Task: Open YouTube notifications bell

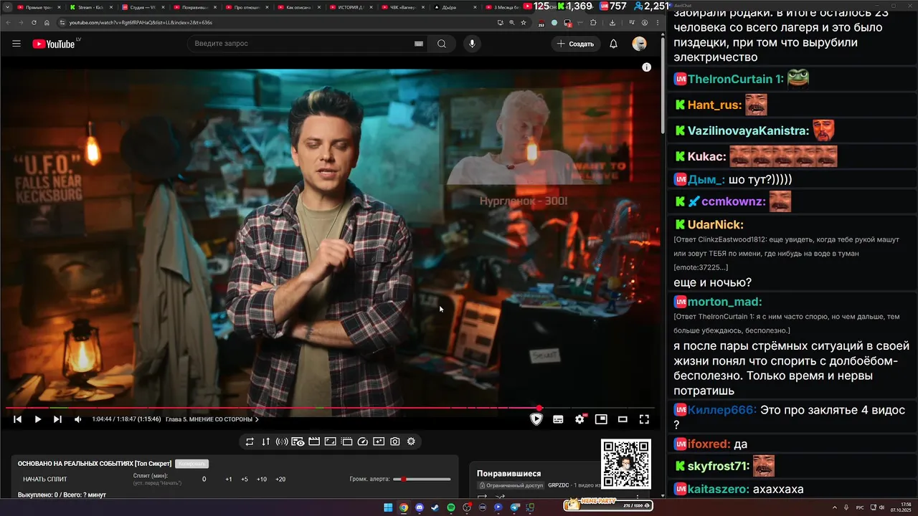Action: click(x=613, y=44)
